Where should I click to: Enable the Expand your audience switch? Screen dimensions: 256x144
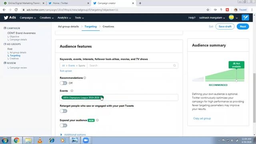pyautogui.click(x=63, y=126)
